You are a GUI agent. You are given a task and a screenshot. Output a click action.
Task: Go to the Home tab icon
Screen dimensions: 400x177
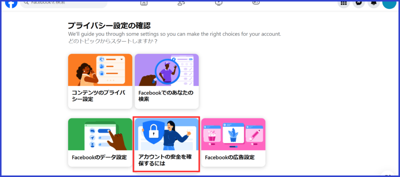(x=144, y=3)
